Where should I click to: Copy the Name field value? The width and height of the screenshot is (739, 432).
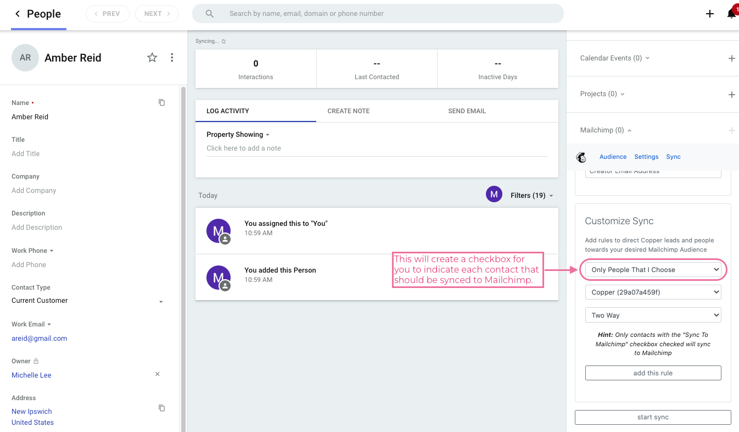[x=161, y=102]
